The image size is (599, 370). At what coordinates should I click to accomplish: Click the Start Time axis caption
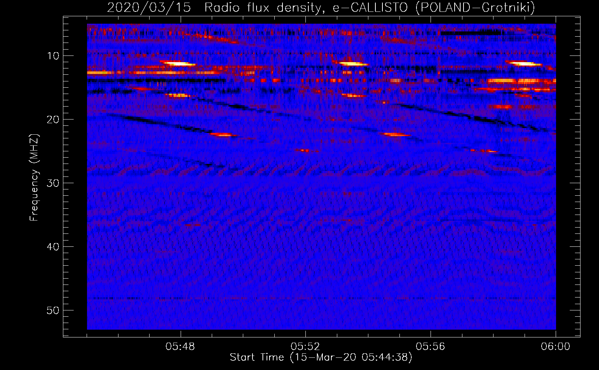coord(321,357)
